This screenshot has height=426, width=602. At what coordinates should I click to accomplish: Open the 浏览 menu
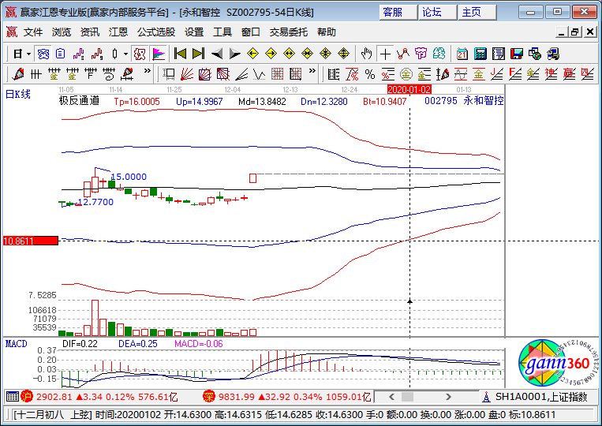coord(62,32)
